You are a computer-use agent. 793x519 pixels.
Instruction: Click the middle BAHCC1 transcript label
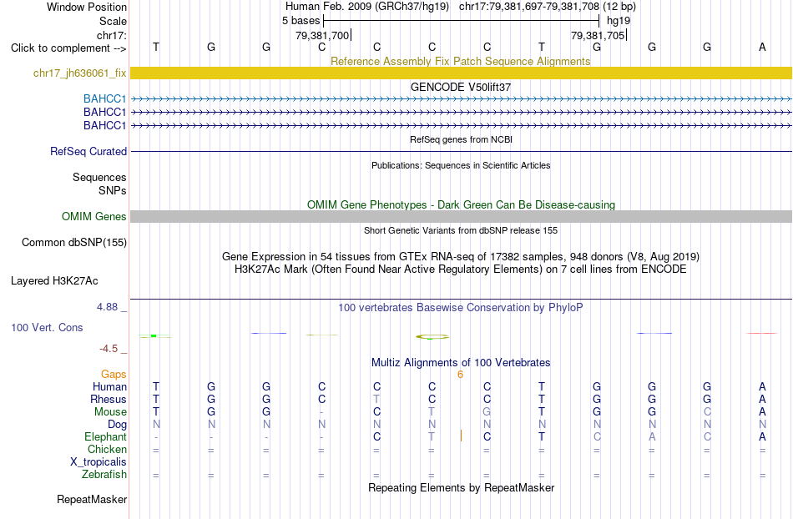click(x=104, y=112)
